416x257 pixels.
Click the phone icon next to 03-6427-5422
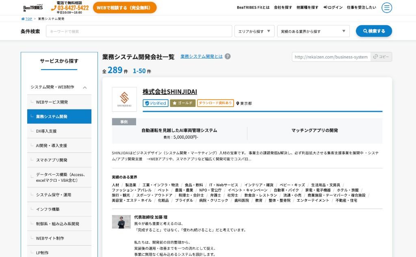point(53,7)
